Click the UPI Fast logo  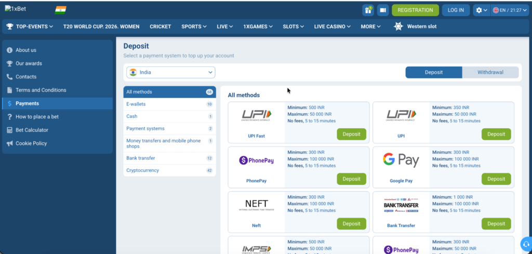point(256,115)
